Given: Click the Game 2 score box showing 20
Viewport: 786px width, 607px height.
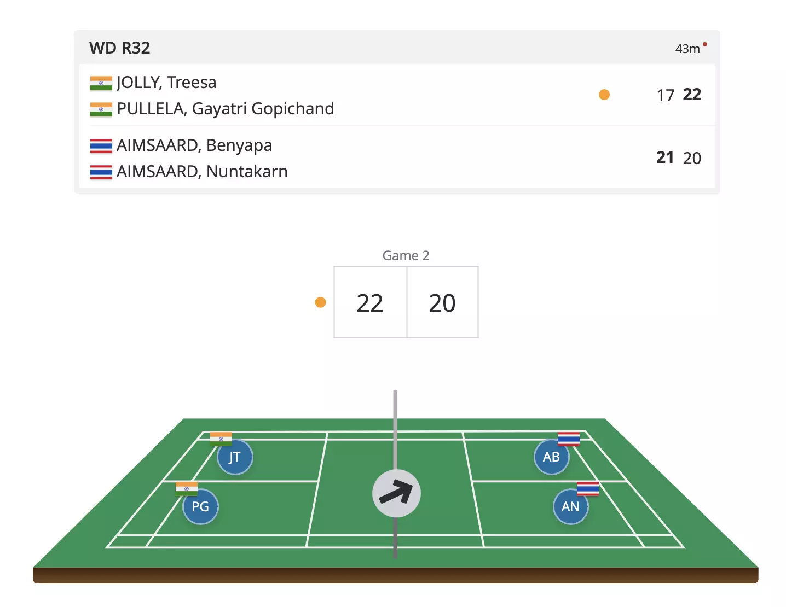Looking at the screenshot, I should (x=442, y=302).
